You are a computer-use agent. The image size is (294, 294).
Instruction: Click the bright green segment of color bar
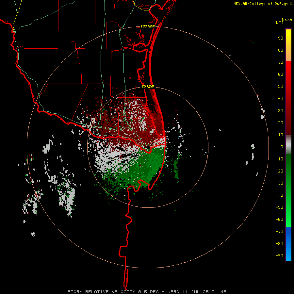288,191
